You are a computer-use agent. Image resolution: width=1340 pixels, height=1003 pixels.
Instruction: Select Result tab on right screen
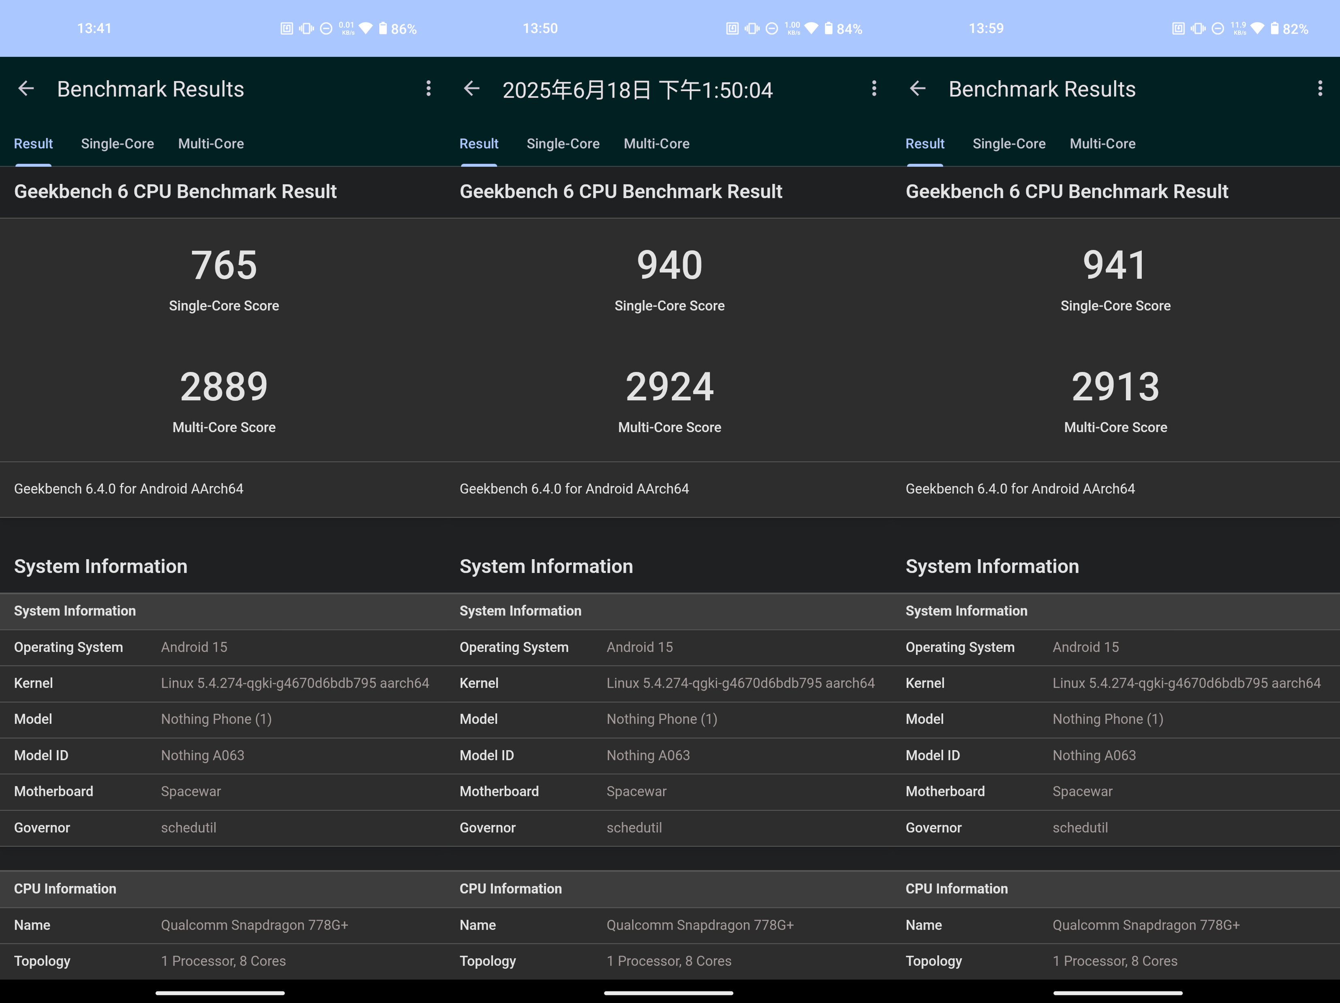pos(925,143)
